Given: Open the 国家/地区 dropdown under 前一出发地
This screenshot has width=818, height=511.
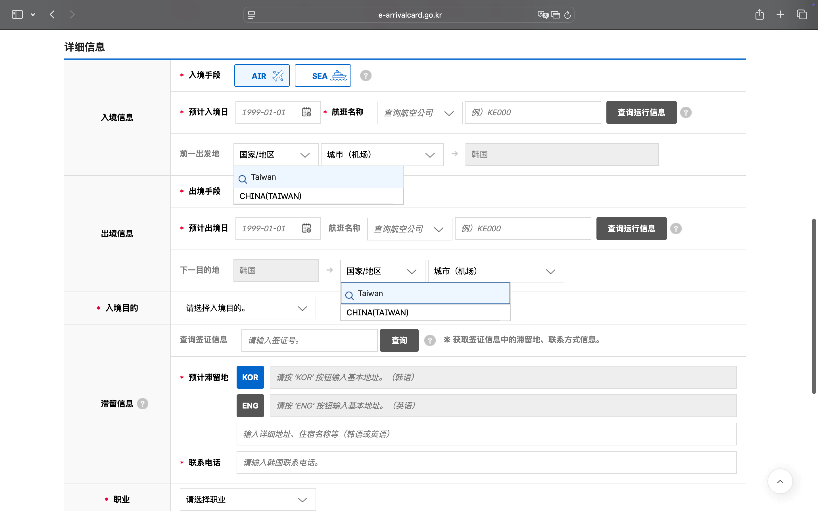Looking at the screenshot, I should click(x=276, y=154).
